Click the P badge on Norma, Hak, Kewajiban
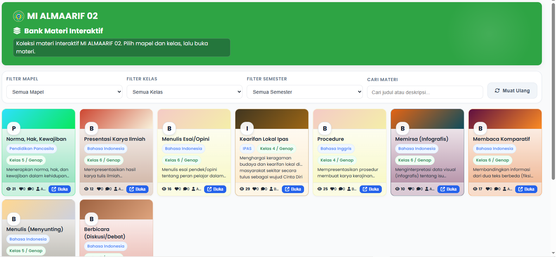This screenshot has width=556, height=257. pos(14,128)
